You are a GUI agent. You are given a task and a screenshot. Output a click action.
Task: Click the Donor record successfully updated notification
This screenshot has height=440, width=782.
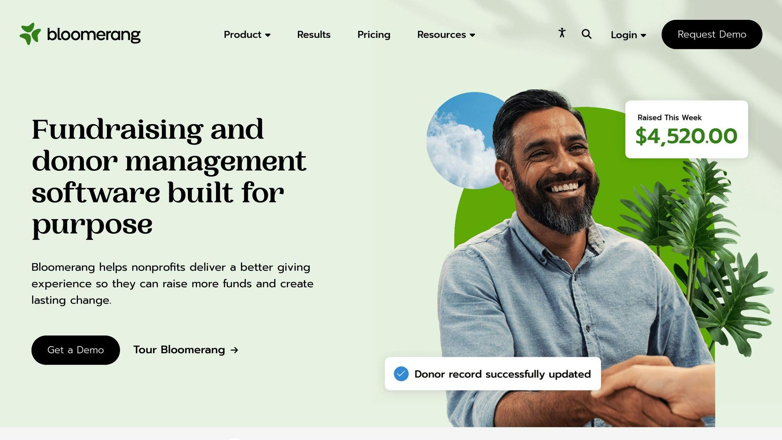(493, 374)
